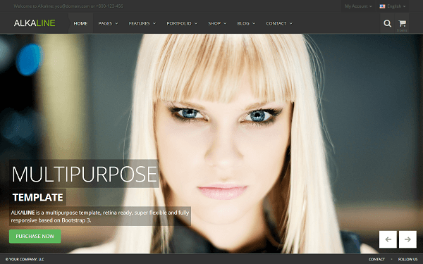The width and height of the screenshot is (423, 264).
Task: Open the footer Contact link
Action: pyautogui.click(x=376, y=259)
